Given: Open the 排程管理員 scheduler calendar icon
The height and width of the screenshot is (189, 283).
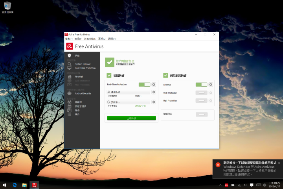Looking at the screenshot, I should pos(70,106).
